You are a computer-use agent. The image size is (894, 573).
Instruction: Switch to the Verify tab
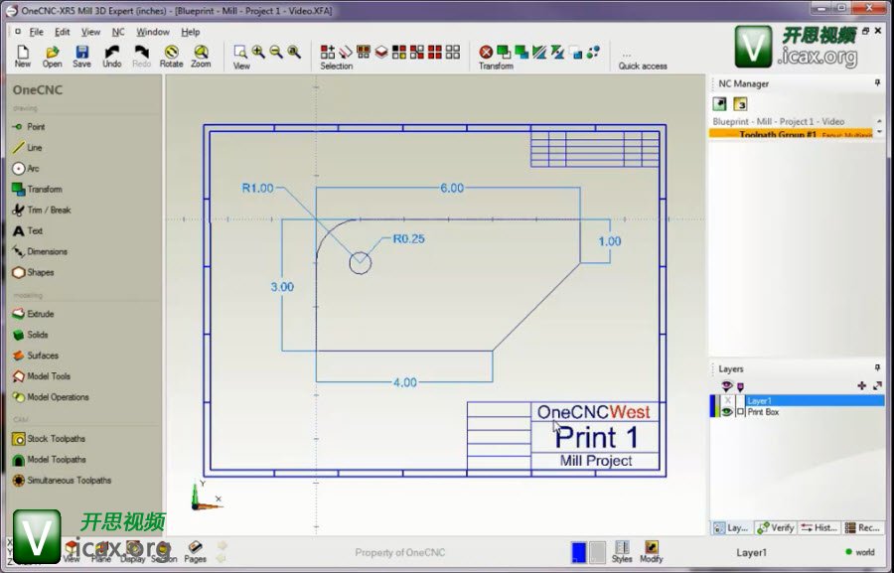click(x=775, y=528)
